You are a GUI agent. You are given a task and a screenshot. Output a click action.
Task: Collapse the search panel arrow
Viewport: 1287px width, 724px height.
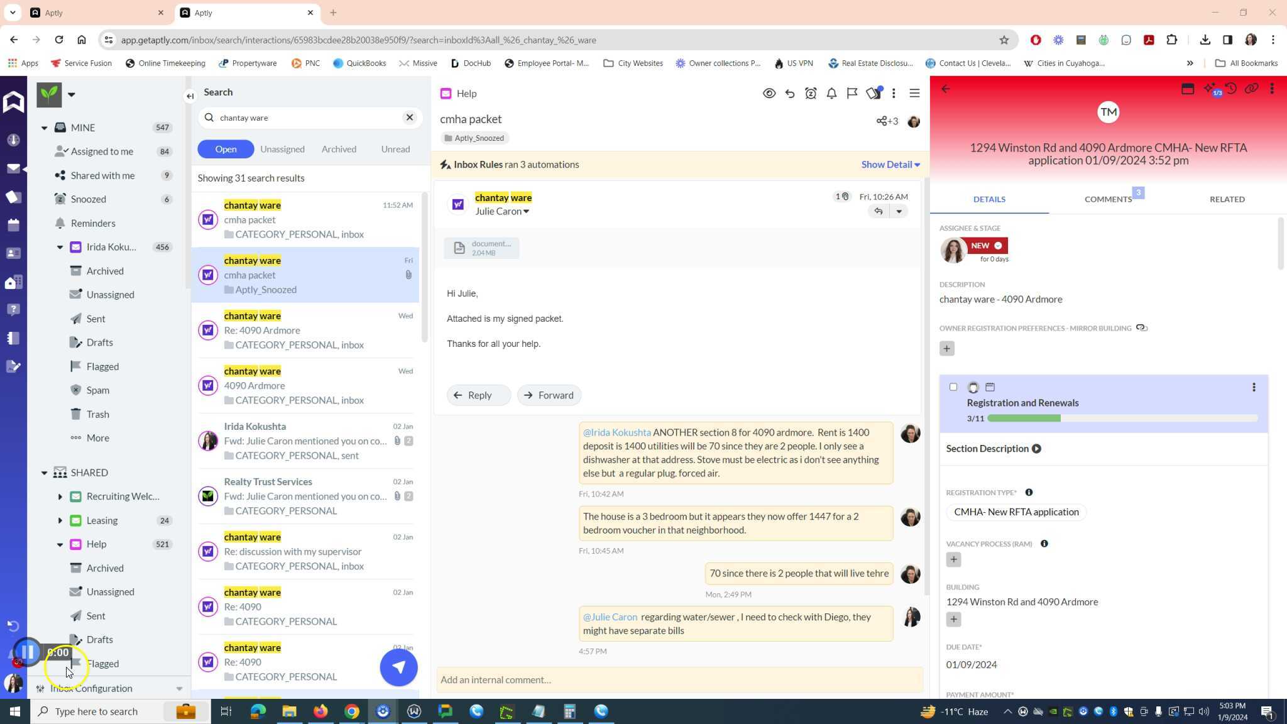click(x=190, y=96)
